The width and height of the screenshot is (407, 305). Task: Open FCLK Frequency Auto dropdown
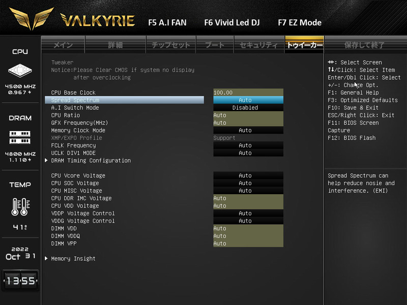pos(248,145)
